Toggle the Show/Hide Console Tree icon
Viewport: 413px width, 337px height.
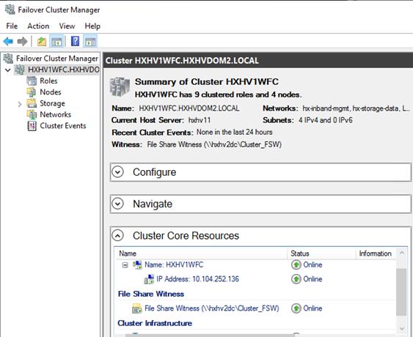[56, 41]
